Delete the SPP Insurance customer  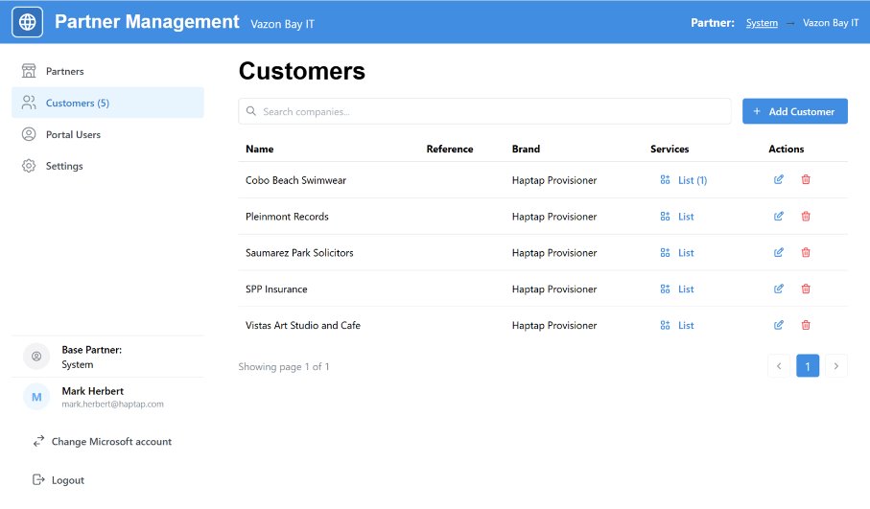click(806, 289)
